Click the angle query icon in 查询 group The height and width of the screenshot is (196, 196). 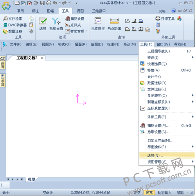134,21
